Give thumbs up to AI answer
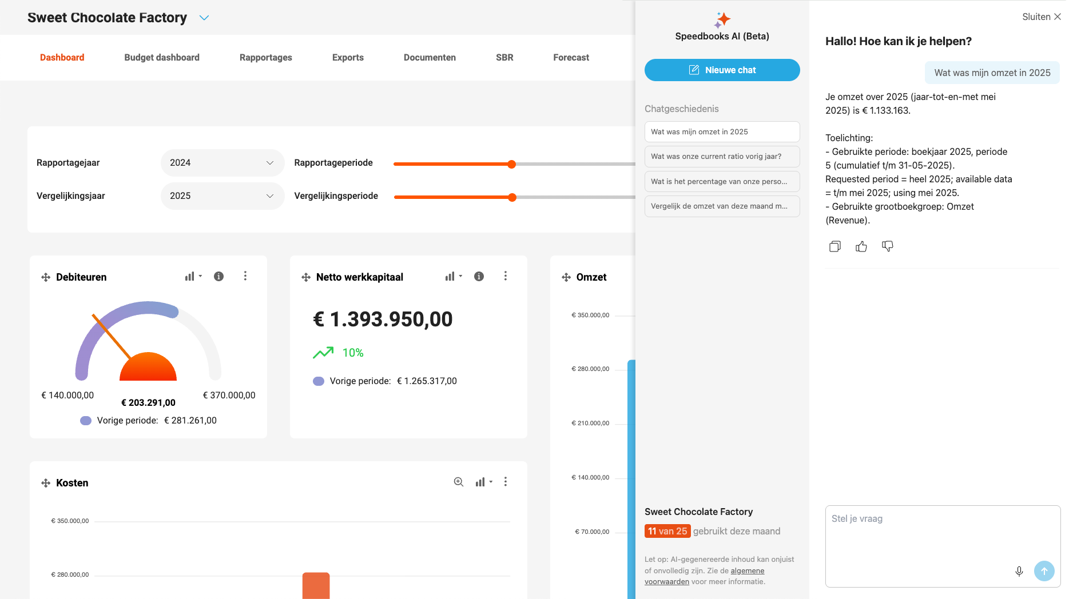The image size is (1077, 599). click(x=861, y=246)
